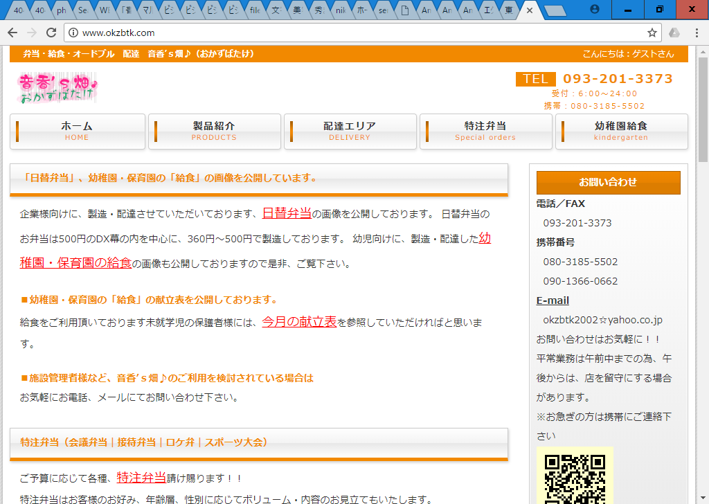Click the 電話／FAX sidebar label
709x504 pixels.
pos(561,204)
